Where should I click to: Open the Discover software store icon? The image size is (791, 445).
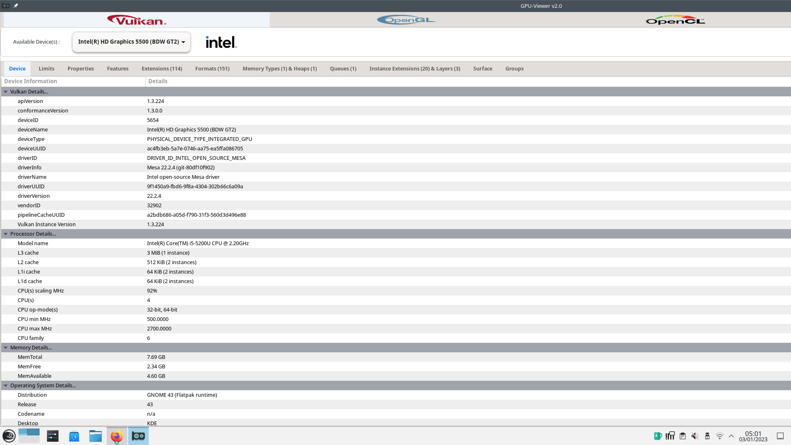(74, 436)
